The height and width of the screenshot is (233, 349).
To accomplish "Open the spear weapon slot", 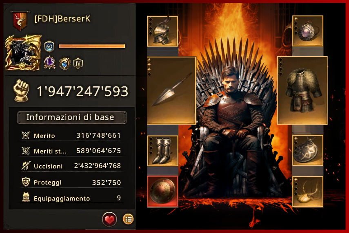I will 171,90.
